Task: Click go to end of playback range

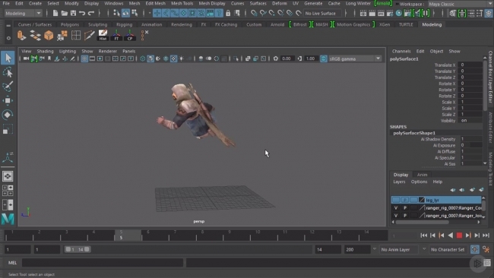Action: [486, 235]
